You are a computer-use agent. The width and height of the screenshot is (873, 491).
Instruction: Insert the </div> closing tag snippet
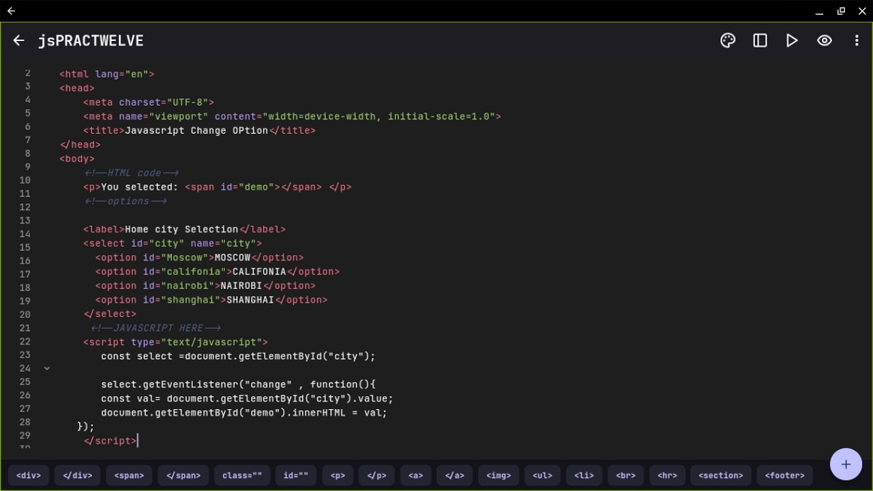(x=78, y=475)
